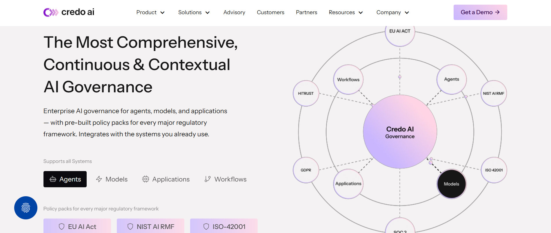Switch to the Applications tab
This screenshot has width=551, height=233.
pos(166,179)
